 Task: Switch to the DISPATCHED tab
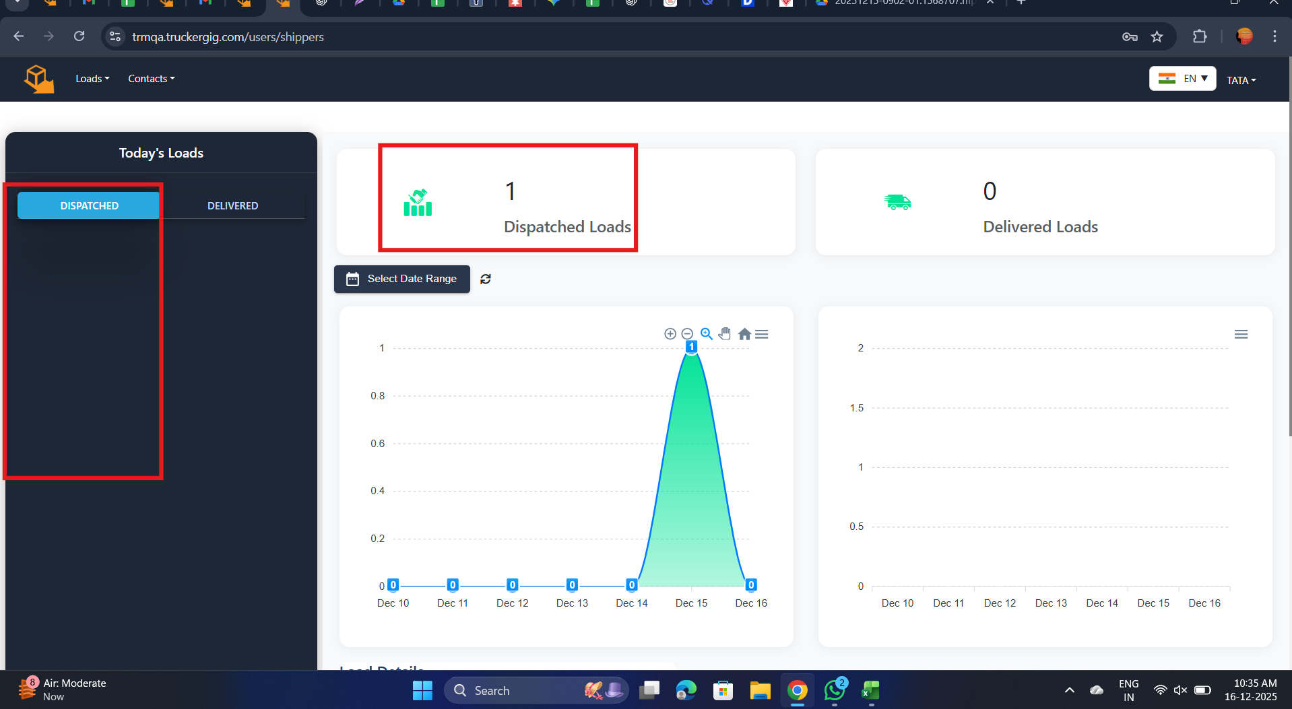(89, 205)
